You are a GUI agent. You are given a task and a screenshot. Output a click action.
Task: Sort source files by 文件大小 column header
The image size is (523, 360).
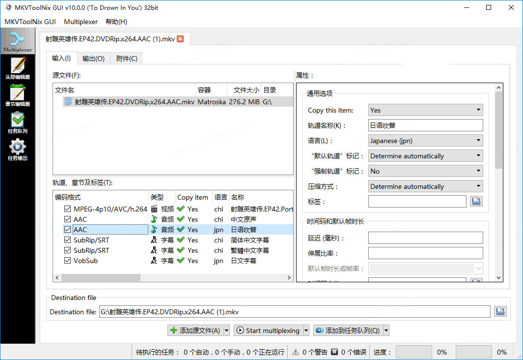pos(244,90)
